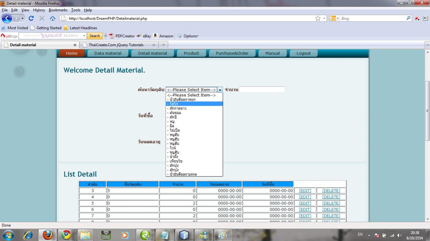Bookmark the page with the star icon

pyautogui.click(x=318, y=19)
